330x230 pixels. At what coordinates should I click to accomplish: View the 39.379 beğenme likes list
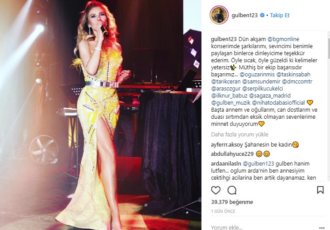click(x=232, y=202)
